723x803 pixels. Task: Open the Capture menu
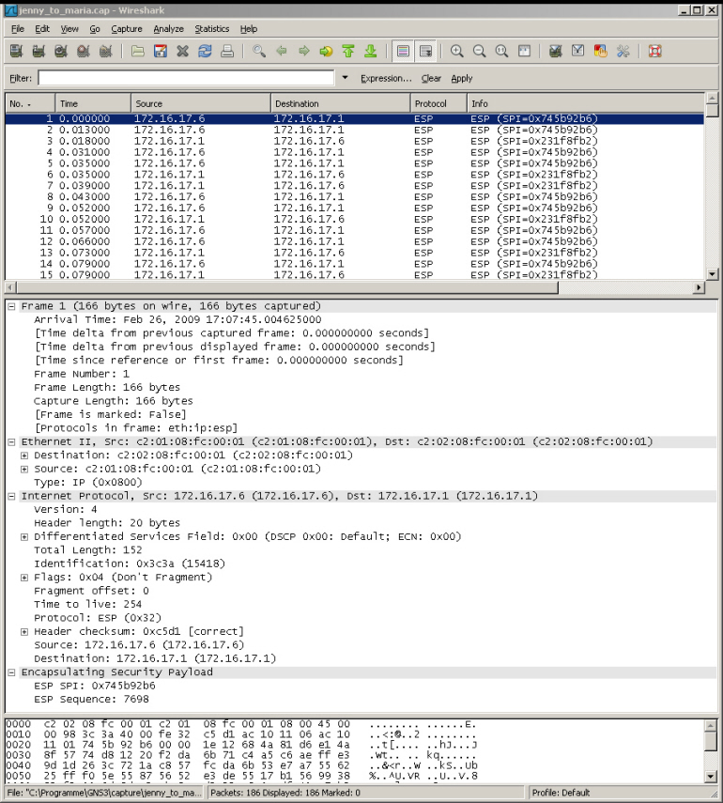[127, 29]
